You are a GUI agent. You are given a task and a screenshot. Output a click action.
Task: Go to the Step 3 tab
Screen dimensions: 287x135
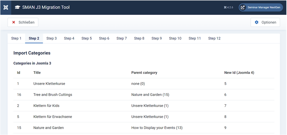pos(52,38)
